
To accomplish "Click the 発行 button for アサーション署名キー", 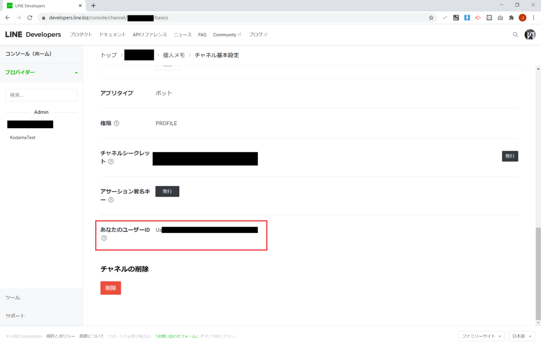I will [167, 191].
